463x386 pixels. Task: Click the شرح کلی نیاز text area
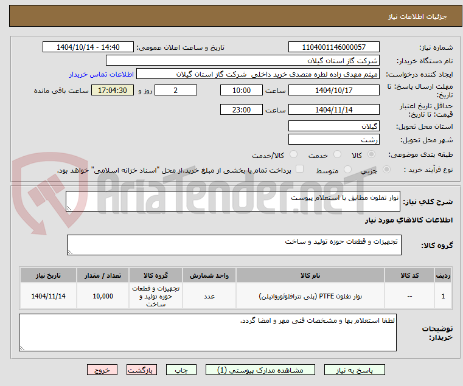[232, 201]
